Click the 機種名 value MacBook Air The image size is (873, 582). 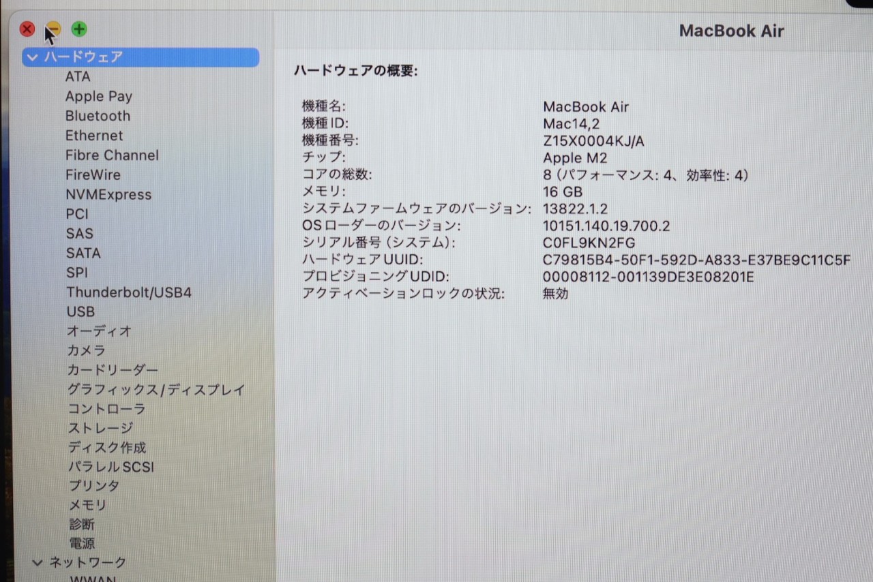point(586,107)
